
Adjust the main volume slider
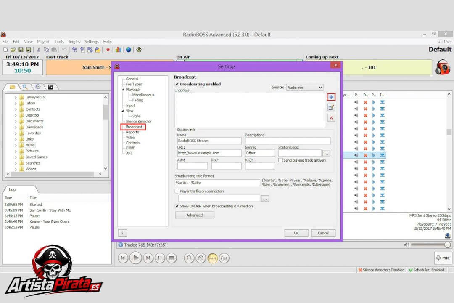click(x=431, y=245)
